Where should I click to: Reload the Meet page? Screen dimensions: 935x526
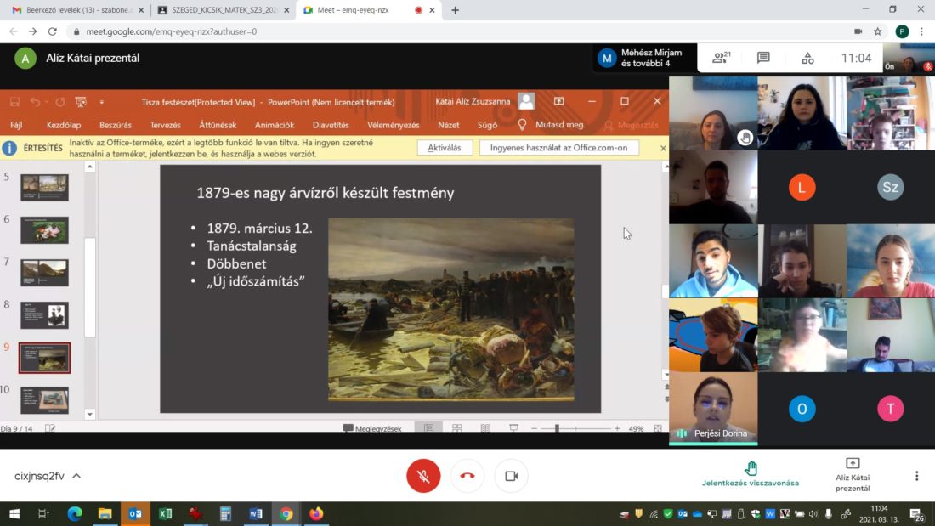[x=53, y=31]
